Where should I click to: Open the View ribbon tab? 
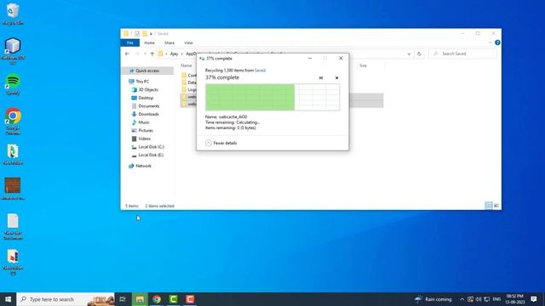(x=188, y=42)
